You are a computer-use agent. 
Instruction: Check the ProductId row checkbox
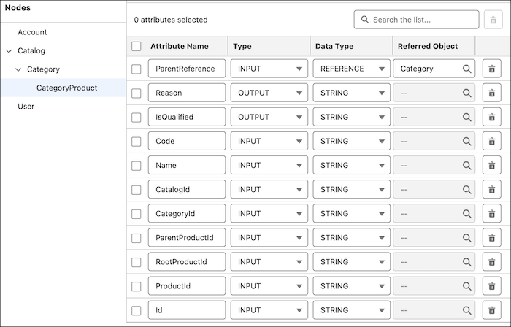(137, 286)
